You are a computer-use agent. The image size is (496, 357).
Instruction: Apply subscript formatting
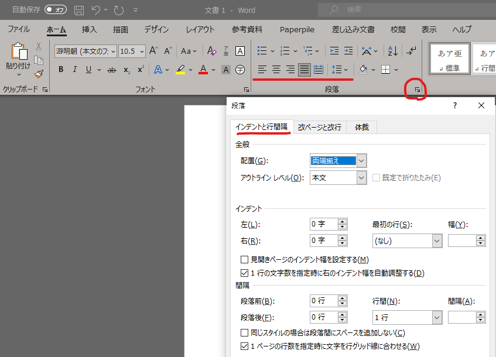127,70
